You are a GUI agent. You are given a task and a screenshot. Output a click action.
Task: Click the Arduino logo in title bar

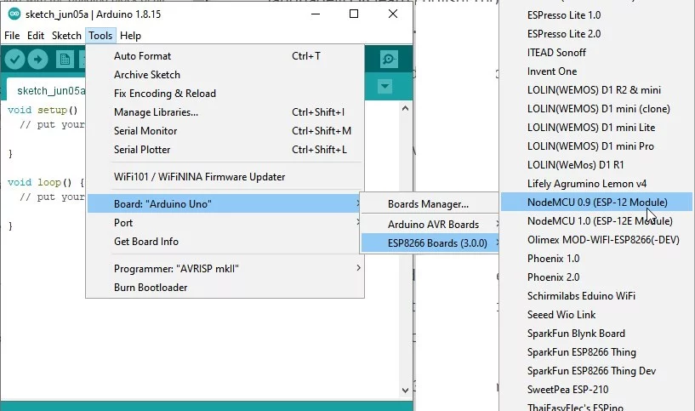[x=14, y=14]
